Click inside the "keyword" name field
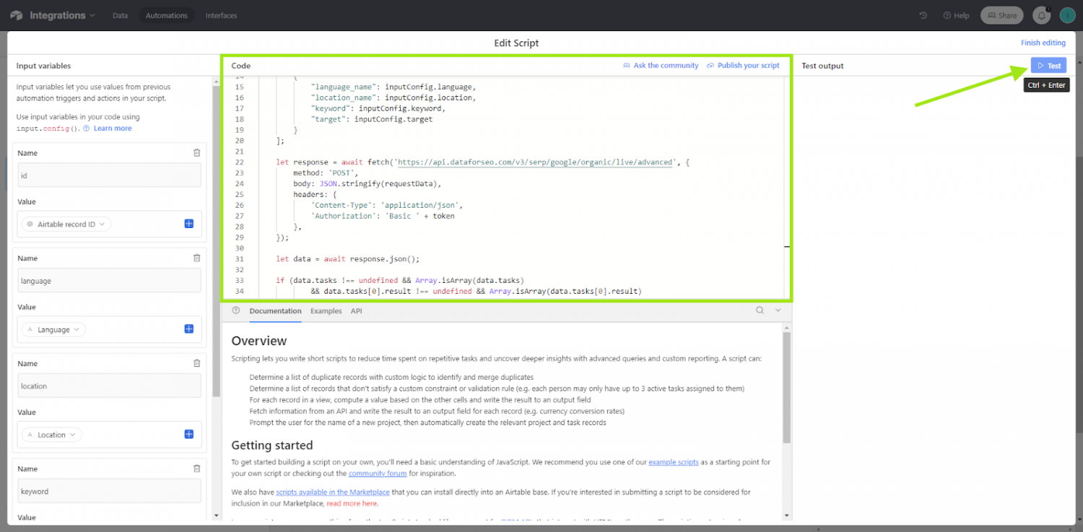This screenshot has width=1083, height=532. point(108,491)
